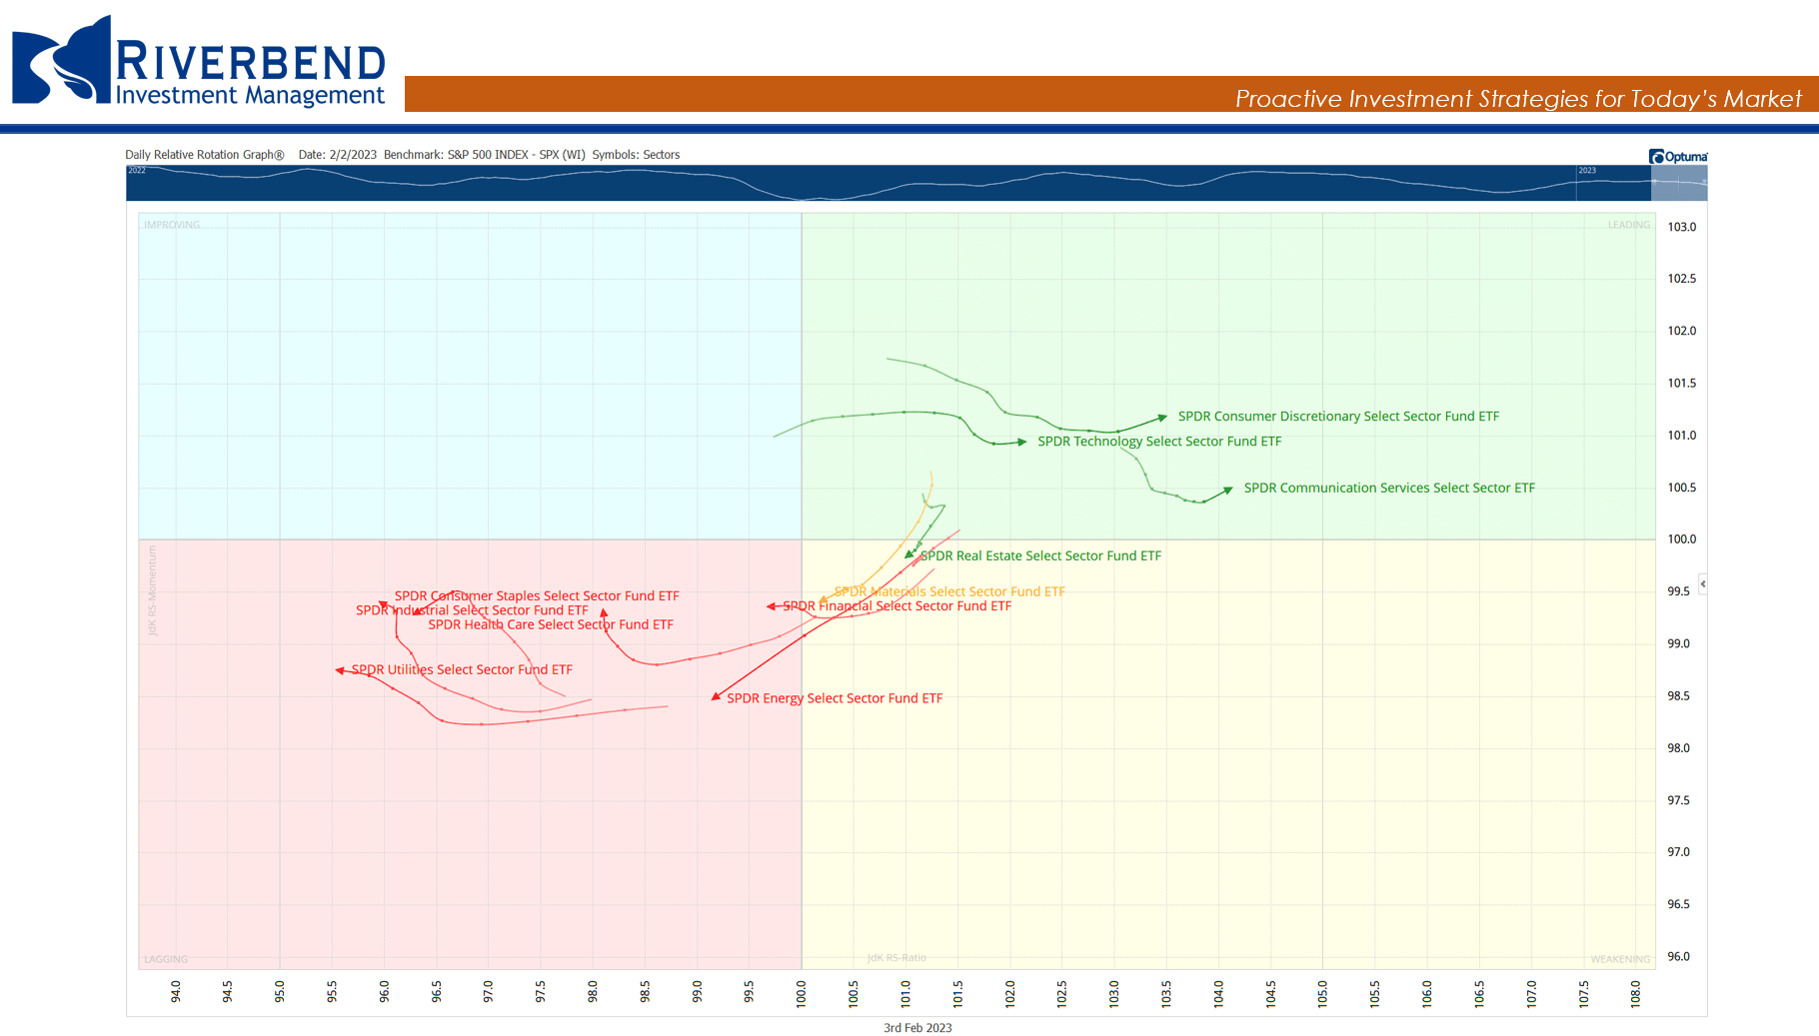This screenshot has height=1036, width=1819.
Task: Click the Daily Relative Rotation Graph title
Action: [205, 155]
